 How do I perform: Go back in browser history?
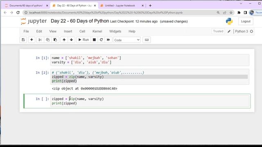pos(5,13)
